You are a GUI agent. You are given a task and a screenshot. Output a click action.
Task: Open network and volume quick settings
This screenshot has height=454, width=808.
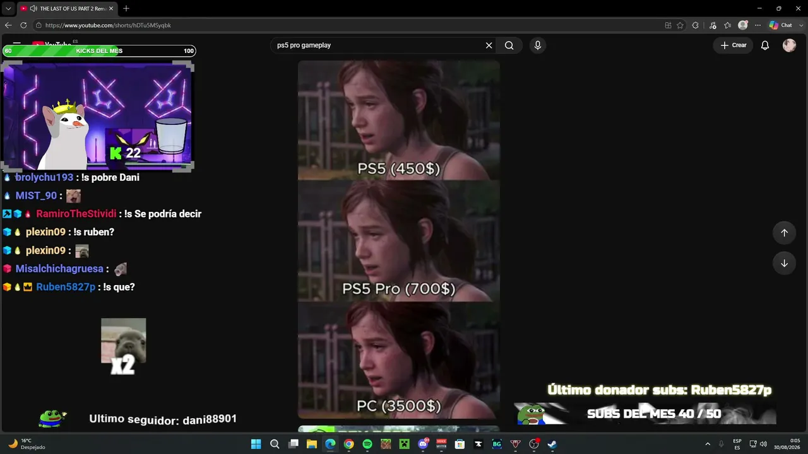(757, 444)
